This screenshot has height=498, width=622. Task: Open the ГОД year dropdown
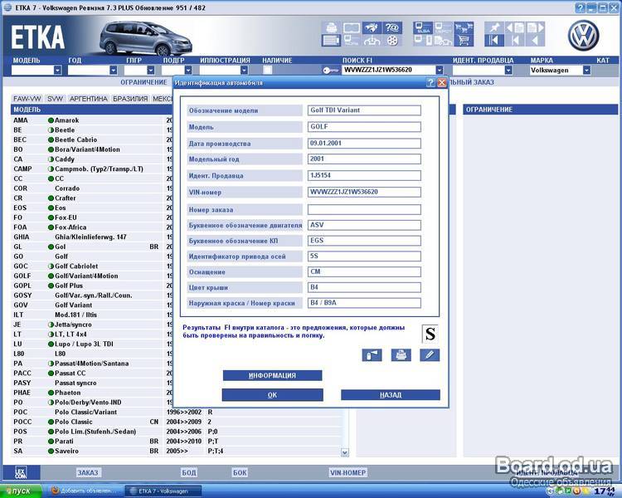click(113, 71)
